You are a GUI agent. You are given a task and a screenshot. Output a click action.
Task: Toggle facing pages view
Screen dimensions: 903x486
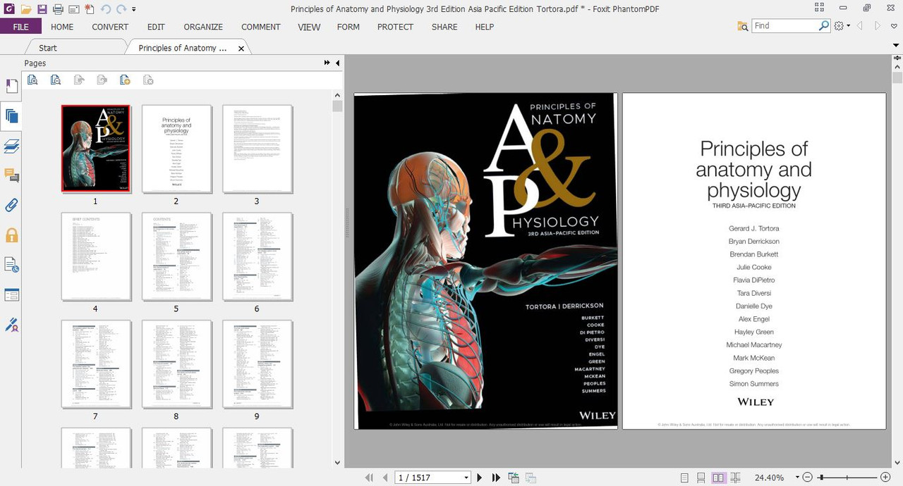point(718,478)
